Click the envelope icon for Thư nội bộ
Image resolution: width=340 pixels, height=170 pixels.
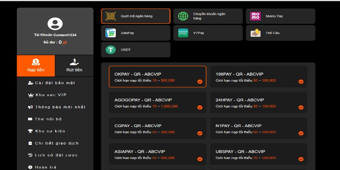[30, 119]
